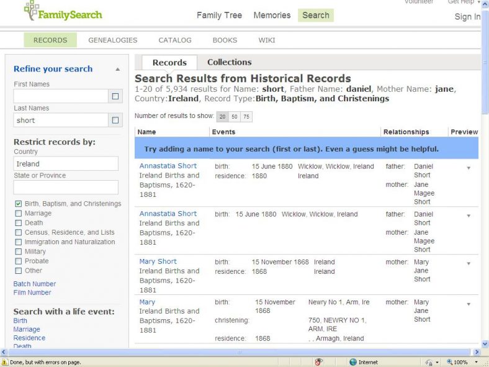Click the Preview column header
Image resolution: width=489 pixels, height=367 pixels.
click(x=464, y=132)
